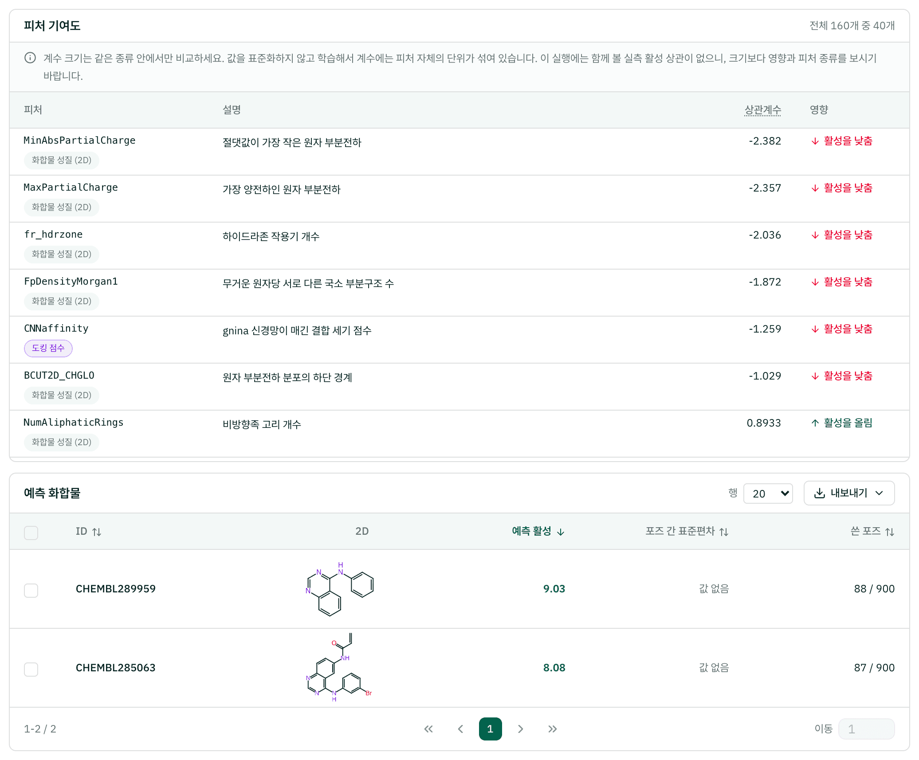919x760 pixels.
Task: Click the predicted activity value 8.08
Action: tap(554, 668)
